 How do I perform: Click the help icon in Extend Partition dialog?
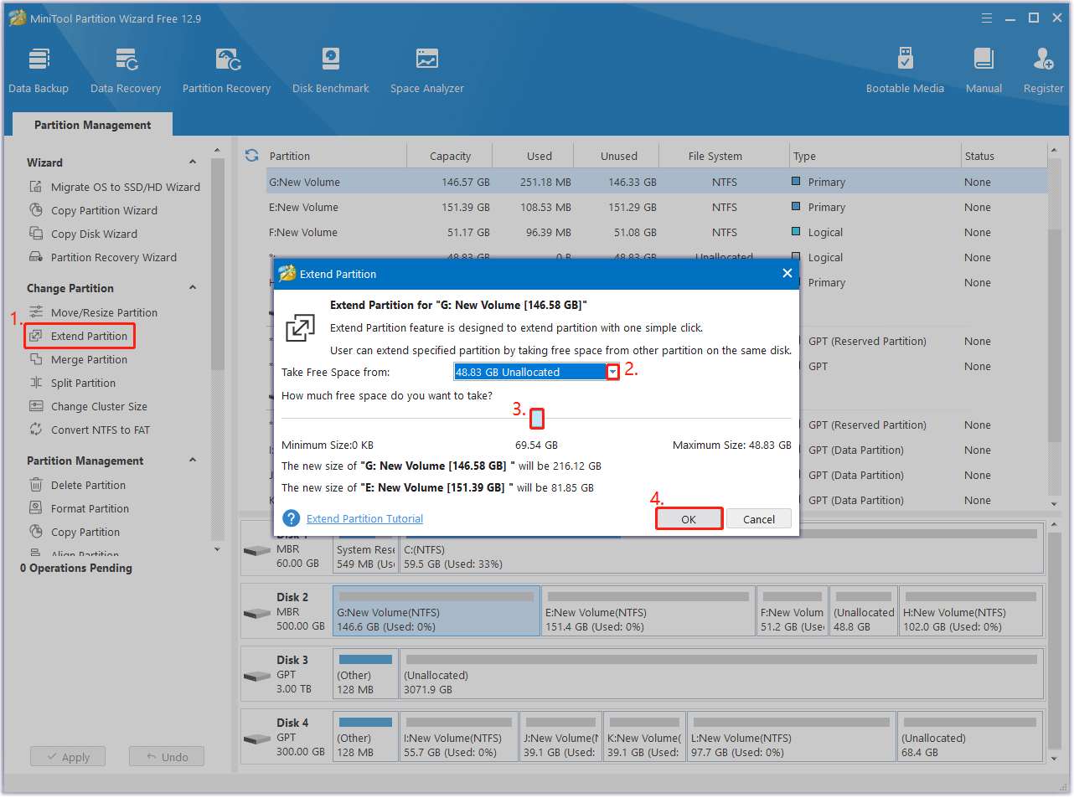[291, 518]
